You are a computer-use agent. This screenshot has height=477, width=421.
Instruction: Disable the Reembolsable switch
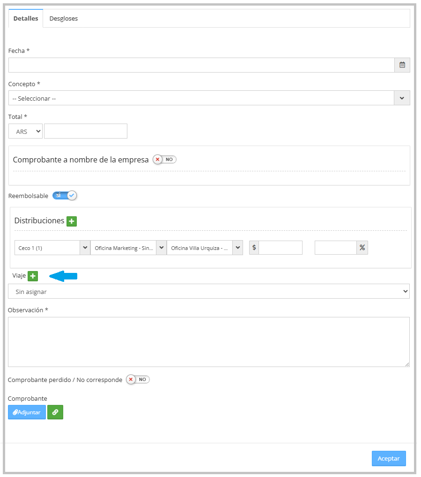tap(65, 196)
